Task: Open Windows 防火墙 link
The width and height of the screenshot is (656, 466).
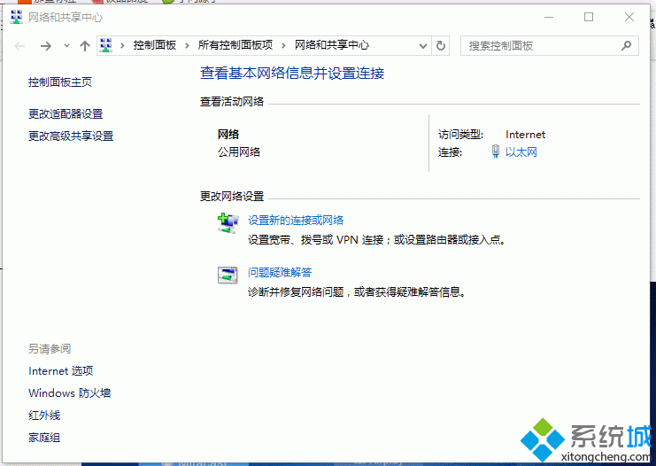Action: (x=69, y=393)
